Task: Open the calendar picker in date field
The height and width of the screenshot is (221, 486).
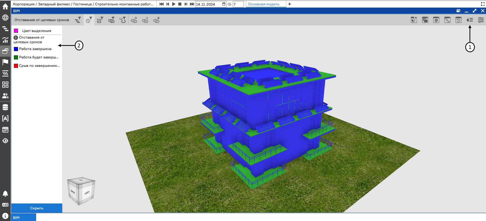Action: pyautogui.click(x=224, y=4)
